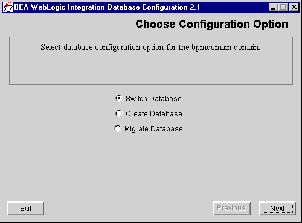Click the 'Create Database' label text
Image resolution: width=302 pixels, height=223 pixels.
pyautogui.click(x=154, y=114)
